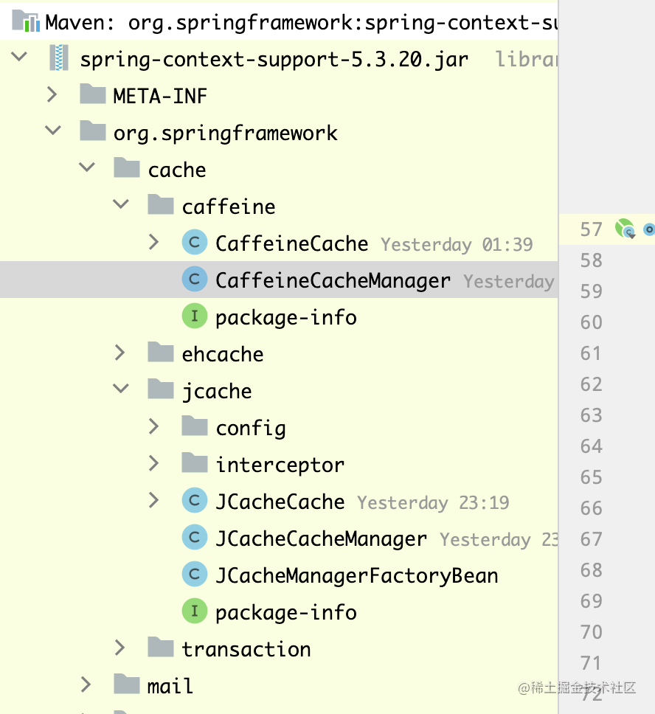This screenshot has height=714, width=655.
Task: Click the jar archive icon beside spring-context-support-5.3.20.jar
Action: click(58, 58)
